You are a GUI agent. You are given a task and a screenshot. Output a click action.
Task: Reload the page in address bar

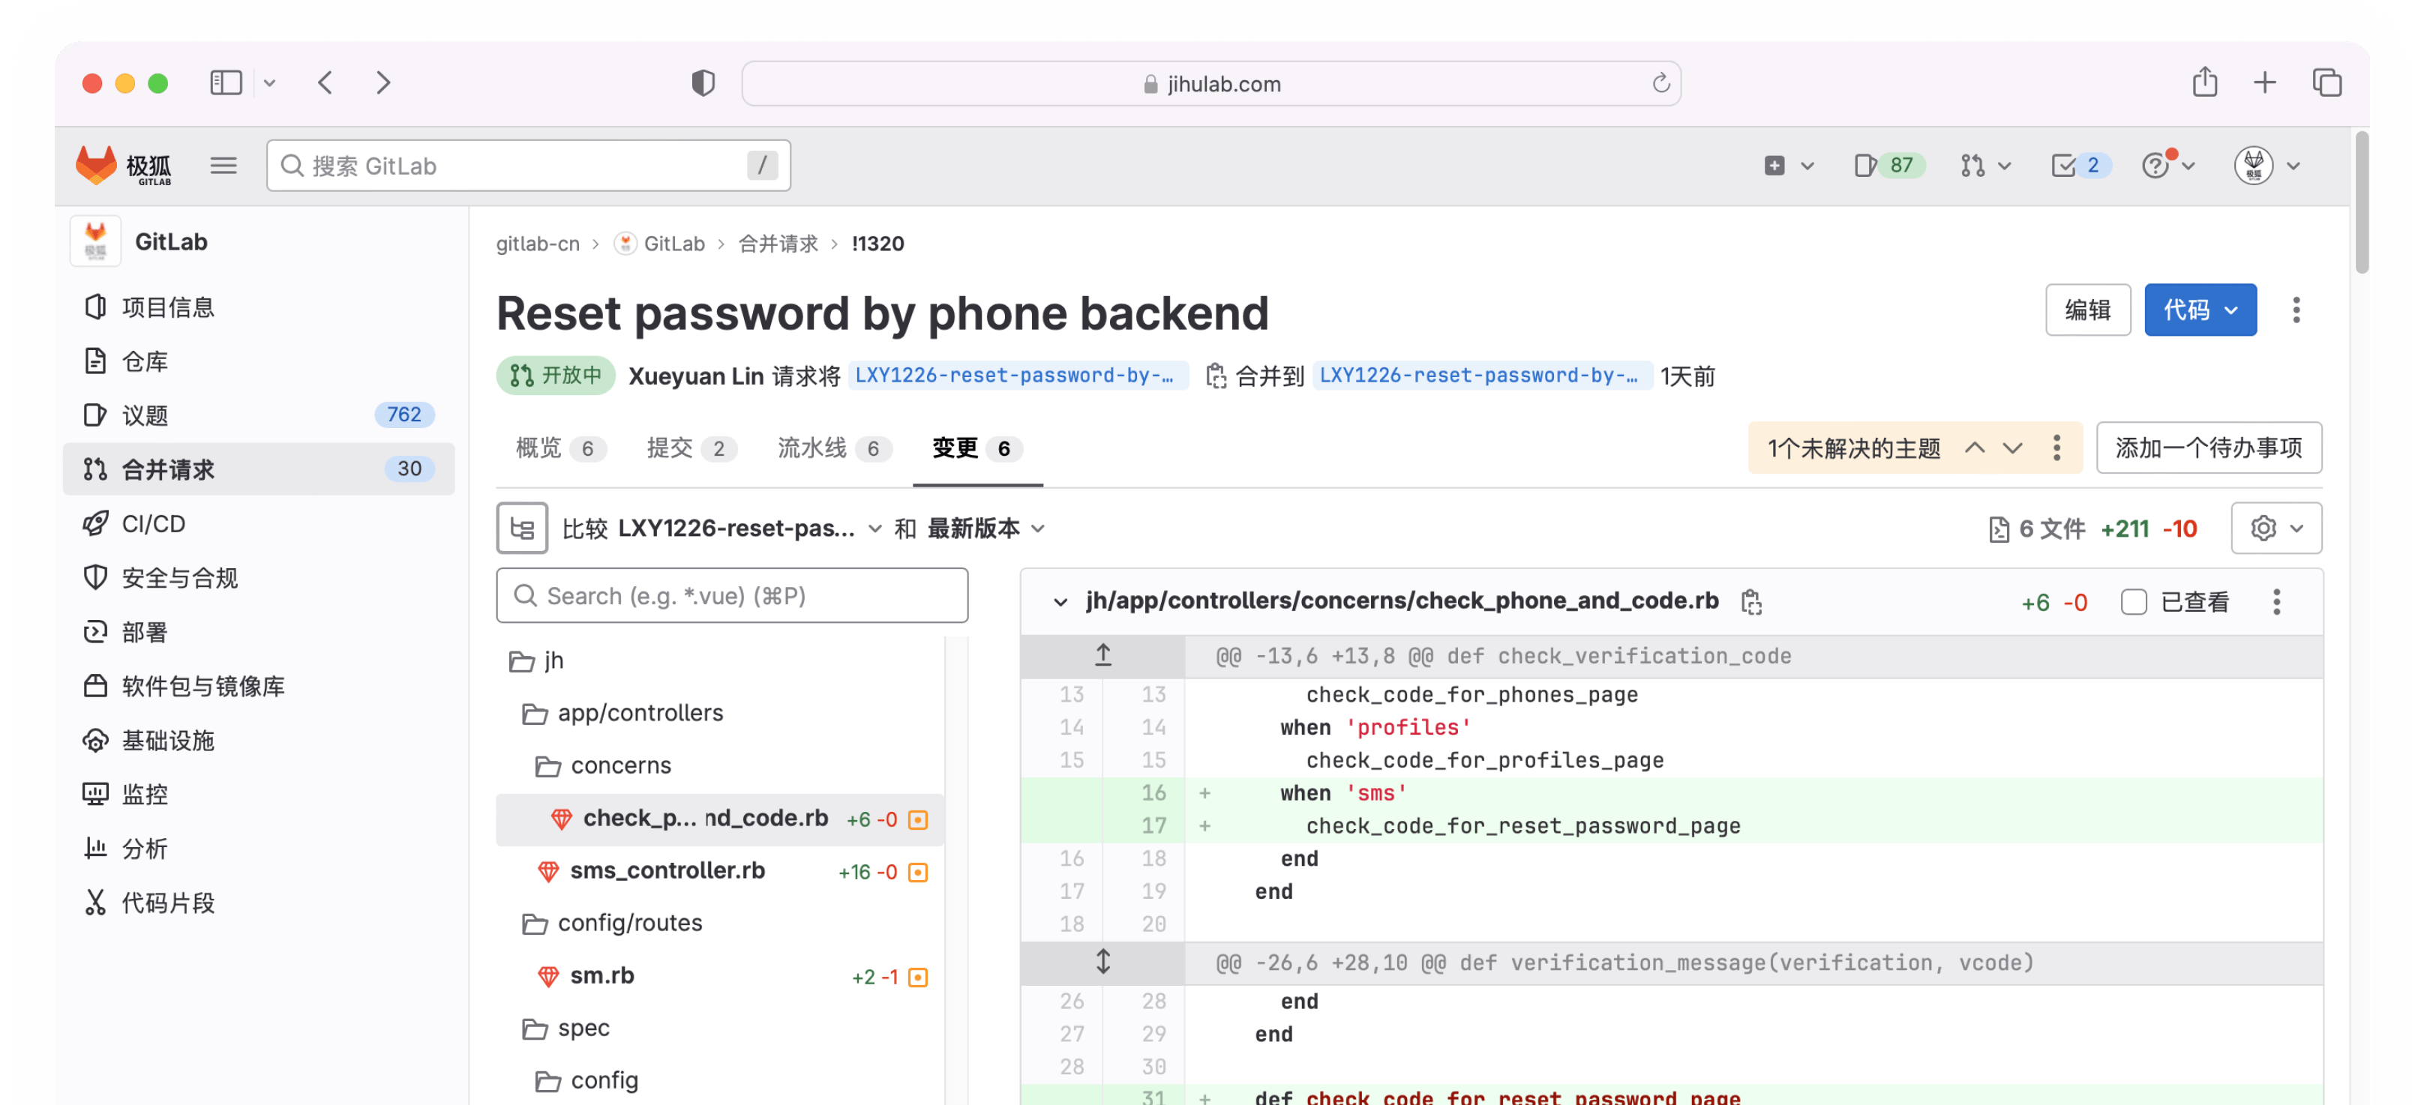(x=1660, y=82)
